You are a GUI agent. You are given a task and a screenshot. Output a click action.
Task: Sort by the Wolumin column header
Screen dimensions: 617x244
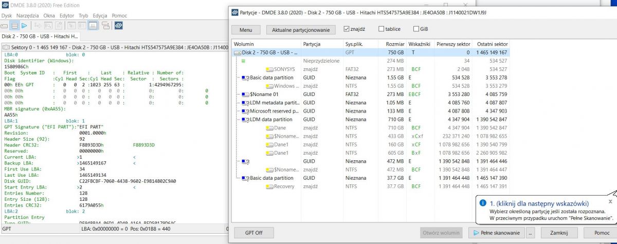(x=266, y=44)
